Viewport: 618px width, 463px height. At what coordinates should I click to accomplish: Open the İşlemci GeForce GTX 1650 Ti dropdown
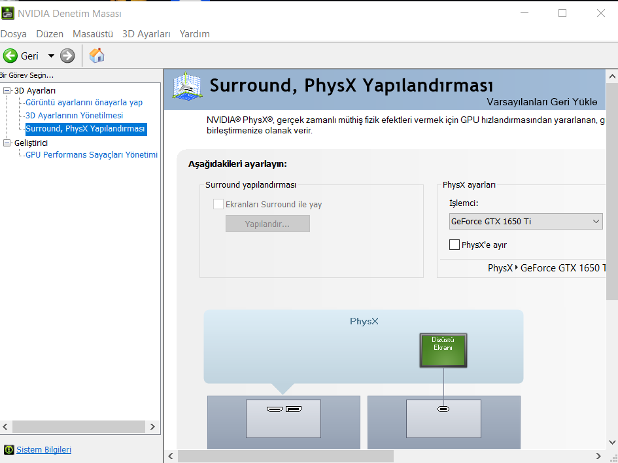[x=526, y=222]
